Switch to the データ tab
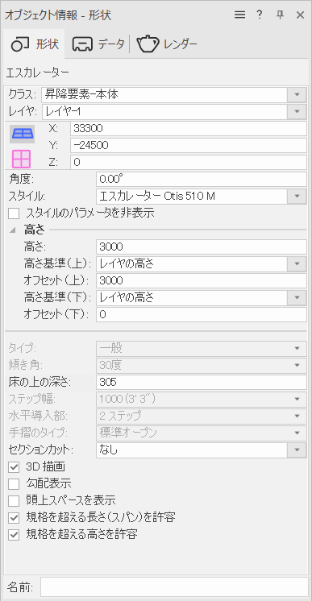This screenshot has width=312, height=601. 98,44
